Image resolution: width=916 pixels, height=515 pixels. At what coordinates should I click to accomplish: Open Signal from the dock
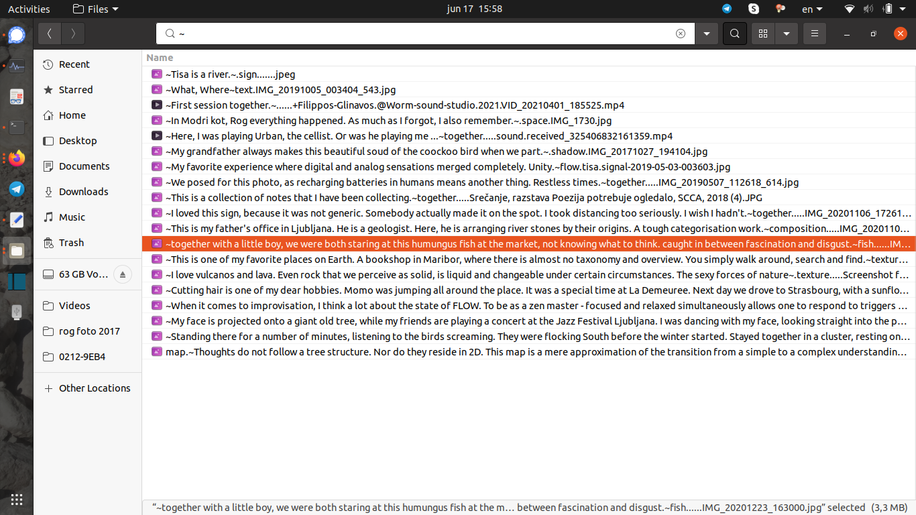tap(17, 35)
